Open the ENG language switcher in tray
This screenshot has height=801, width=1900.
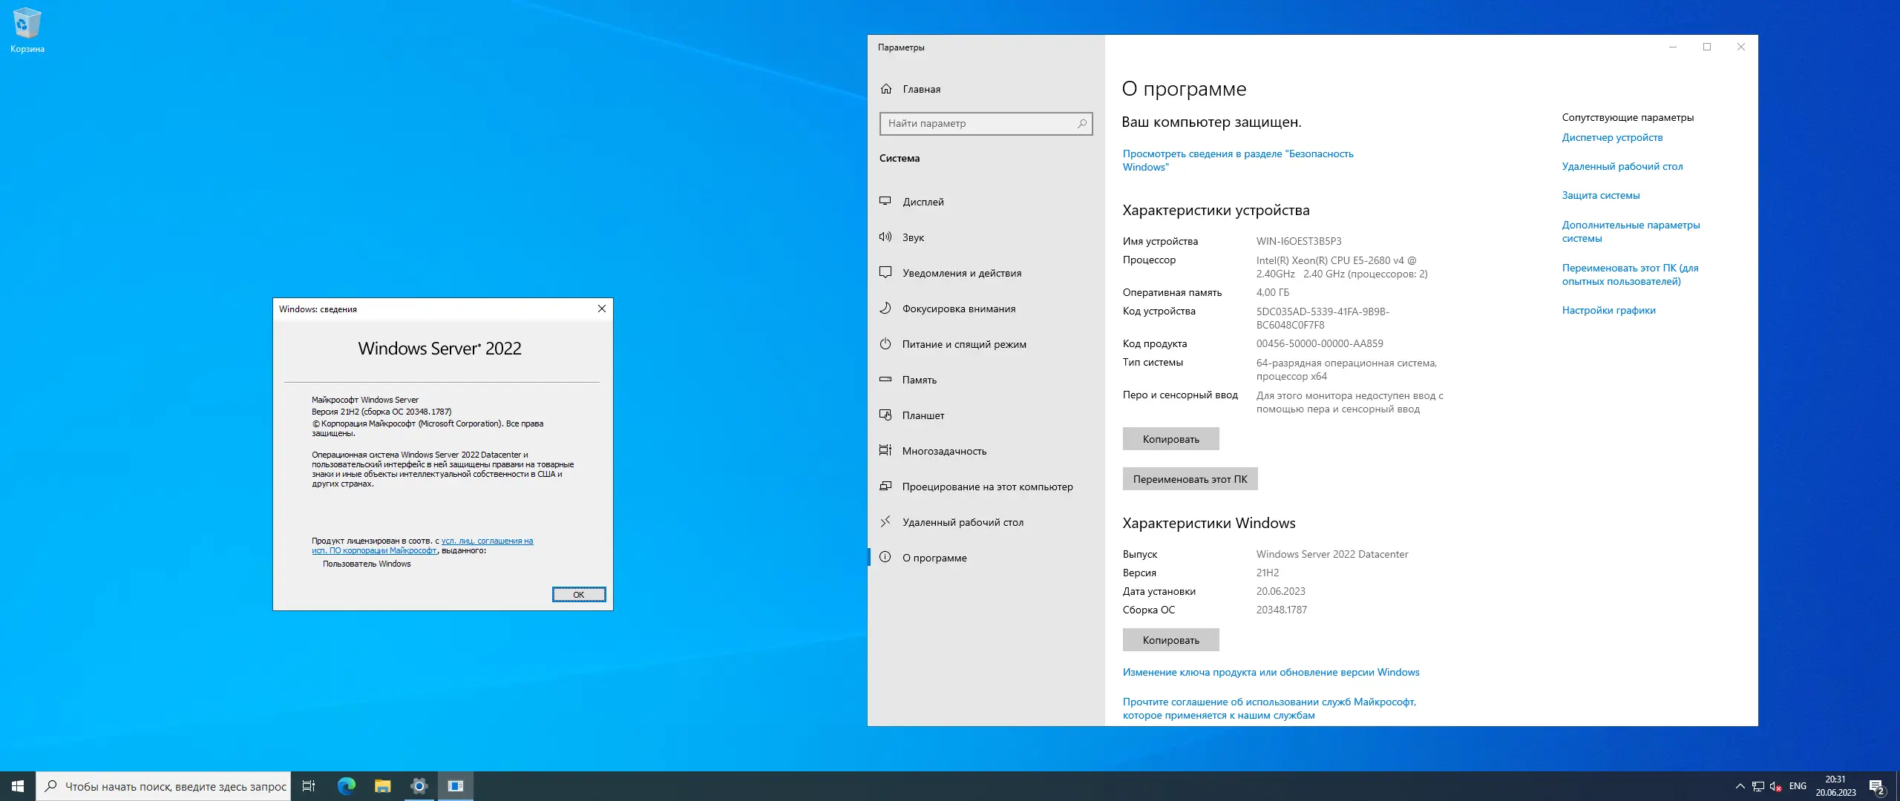(x=1798, y=786)
